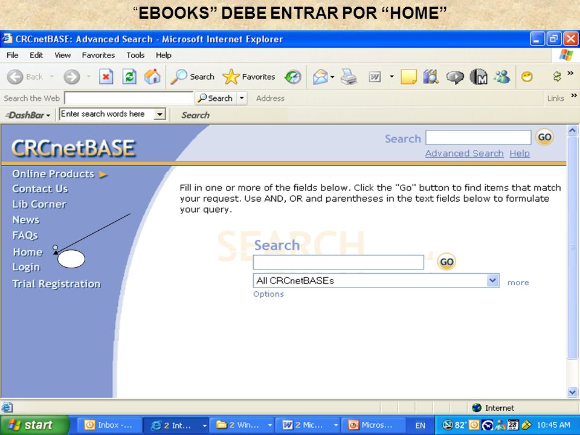Screen dimensions: 580x435
Task: Click the round M icon in the toolbar
Action: (478, 77)
